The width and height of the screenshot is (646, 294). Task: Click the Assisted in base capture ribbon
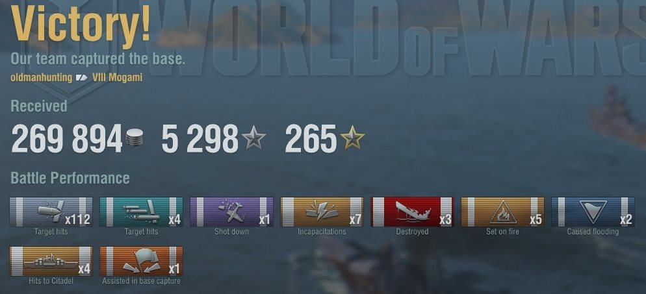(x=141, y=261)
